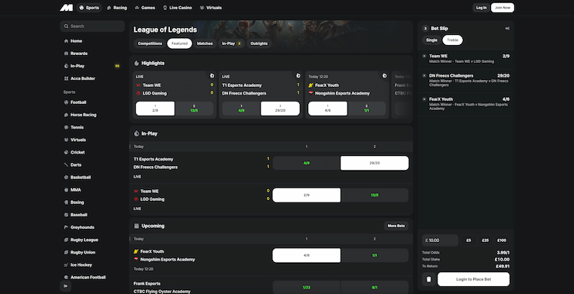Click the M logo in the top bar
The height and width of the screenshot is (294, 574).
(67, 8)
